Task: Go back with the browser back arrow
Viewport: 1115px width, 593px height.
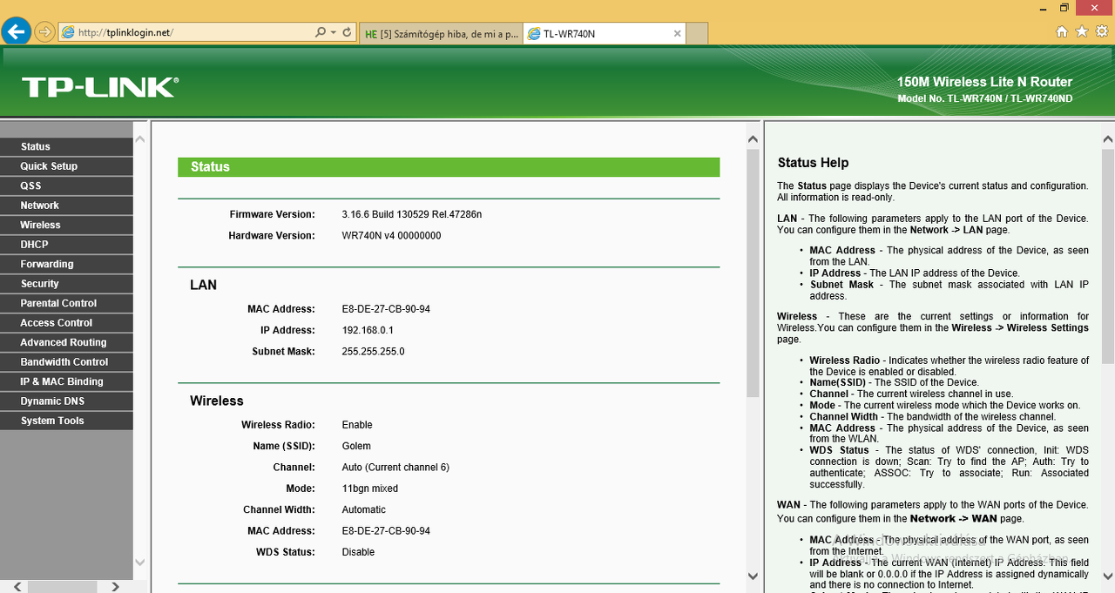Action: tap(16, 32)
